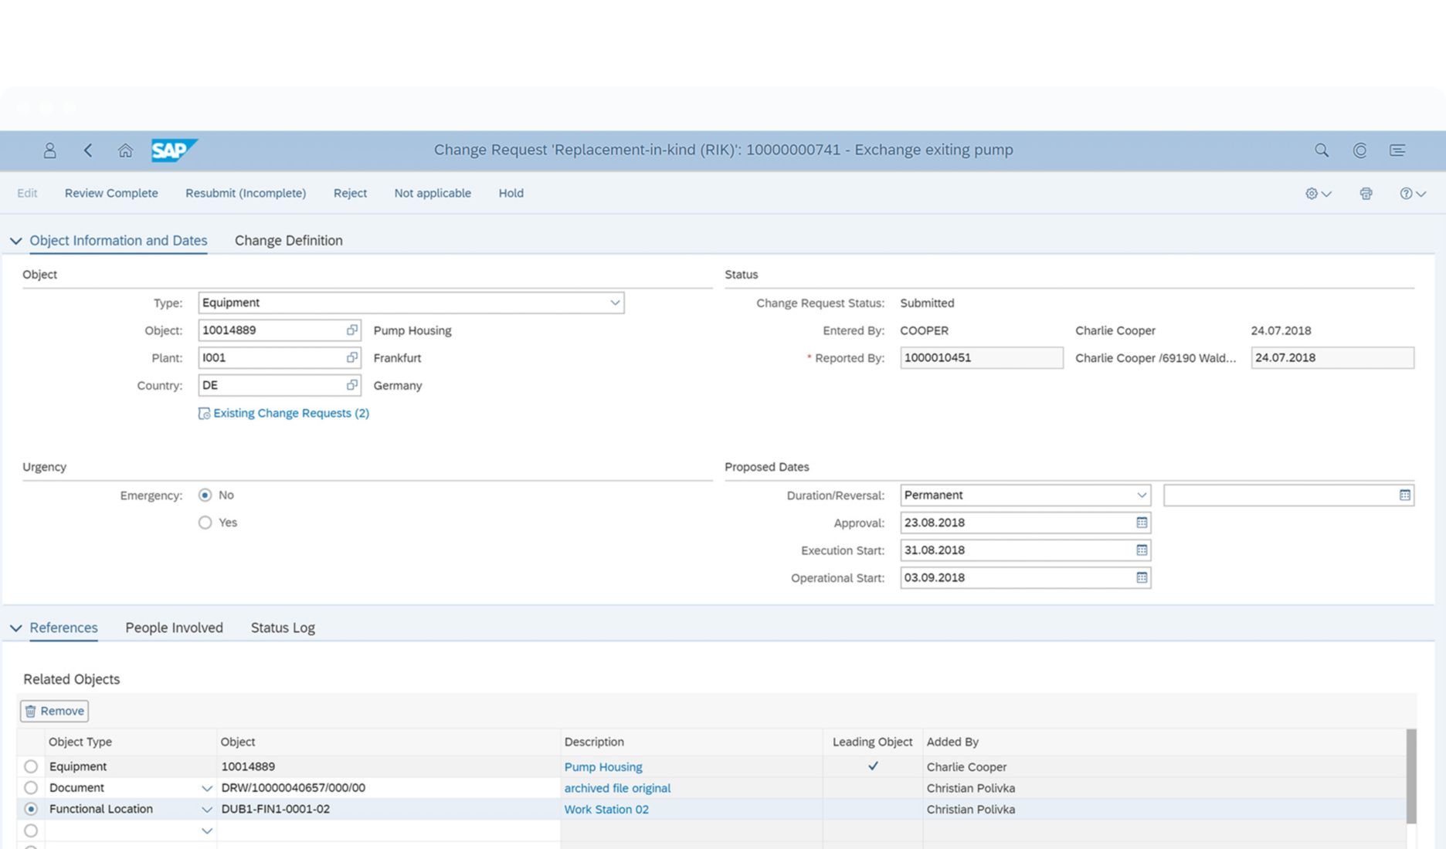Open the Duration/Reversal Permanent dropdown

[1142, 495]
